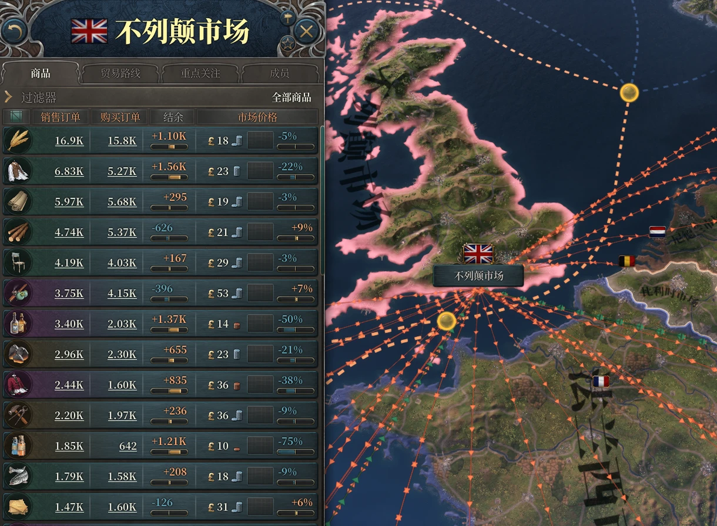717x526 pixels.
Task: Open the tools goods icon in 2.20K row
Action: [x=18, y=415]
